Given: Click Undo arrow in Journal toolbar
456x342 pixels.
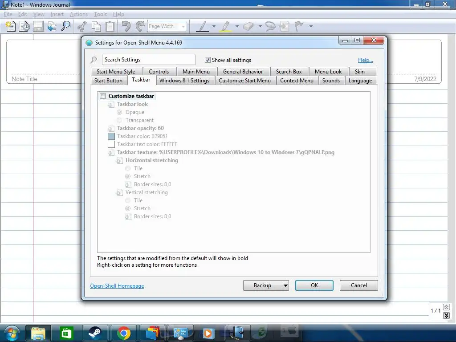Looking at the screenshot, I should pyautogui.click(x=126, y=26).
